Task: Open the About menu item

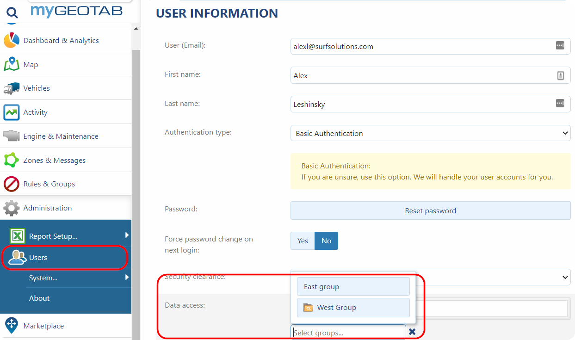Action: (39, 298)
